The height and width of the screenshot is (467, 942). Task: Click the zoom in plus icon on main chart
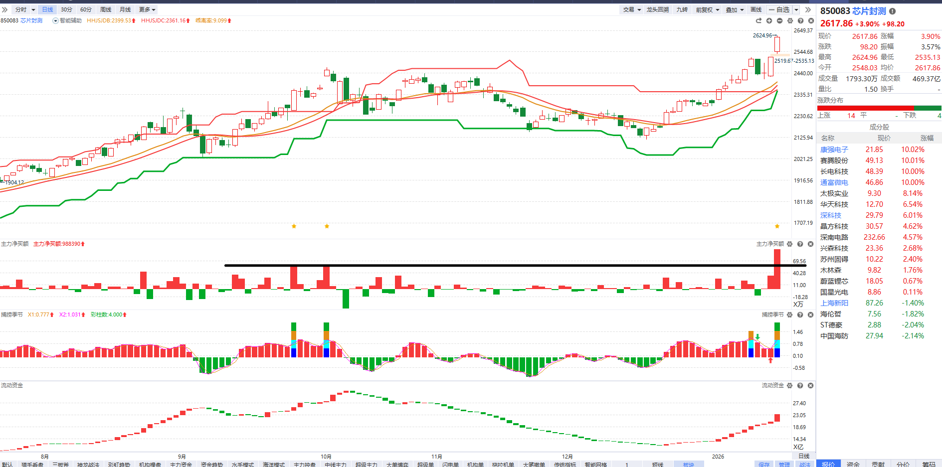pyautogui.click(x=769, y=21)
